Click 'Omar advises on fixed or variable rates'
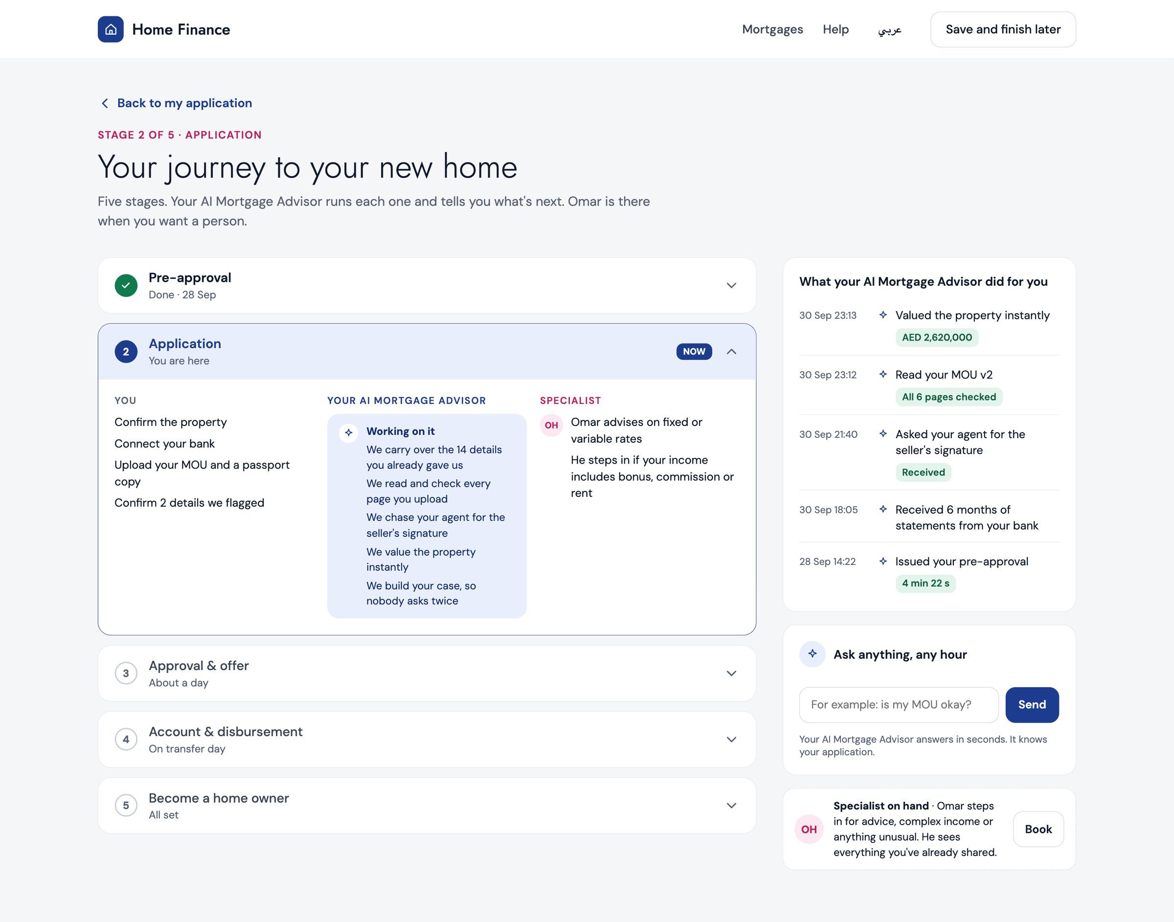Viewport: 1174px width, 922px height. (636, 430)
